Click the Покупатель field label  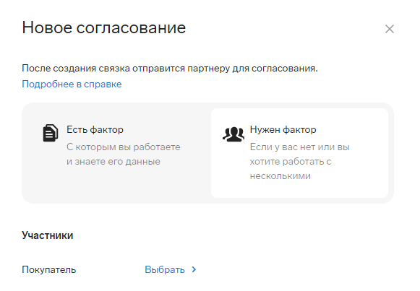[49, 269]
